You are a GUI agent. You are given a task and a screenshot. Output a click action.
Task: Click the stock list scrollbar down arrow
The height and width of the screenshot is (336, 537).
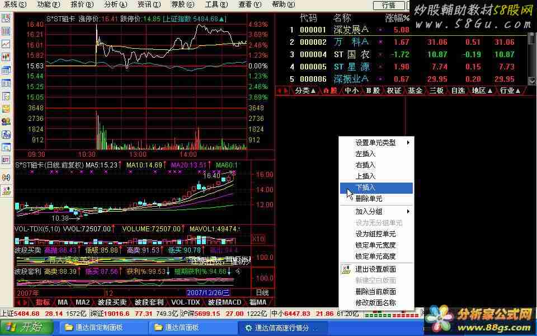tap(531, 81)
